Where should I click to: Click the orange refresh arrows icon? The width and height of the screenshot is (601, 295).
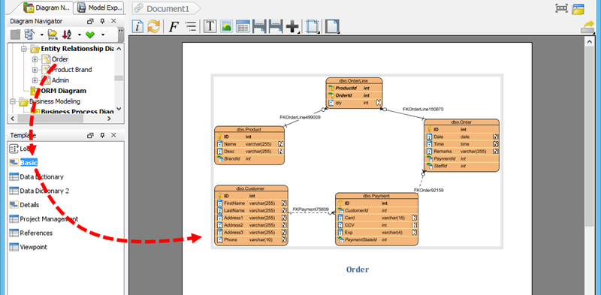154,27
